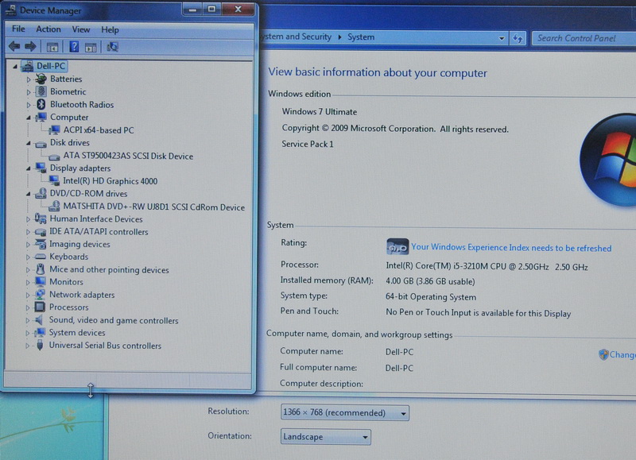Screen dimensions: 636x460
Task: Click the Network adapters icon
Action: point(41,294)
